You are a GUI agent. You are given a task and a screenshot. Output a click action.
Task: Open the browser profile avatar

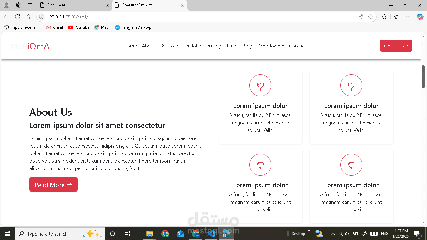(6, 5)
